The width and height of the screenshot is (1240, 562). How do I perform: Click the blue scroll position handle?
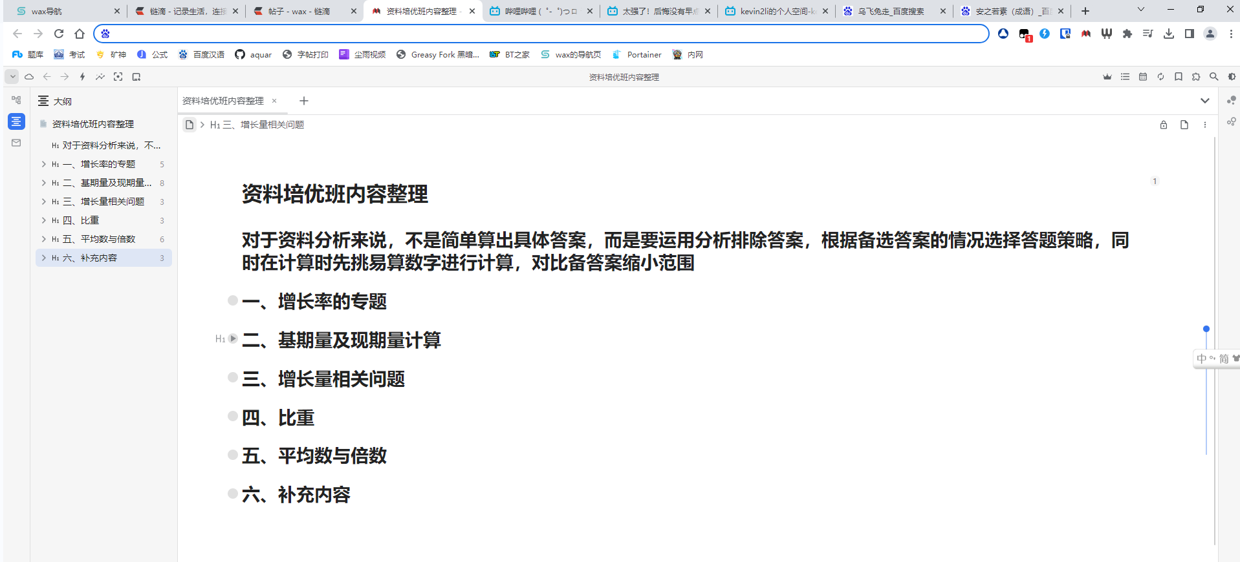1206,329
